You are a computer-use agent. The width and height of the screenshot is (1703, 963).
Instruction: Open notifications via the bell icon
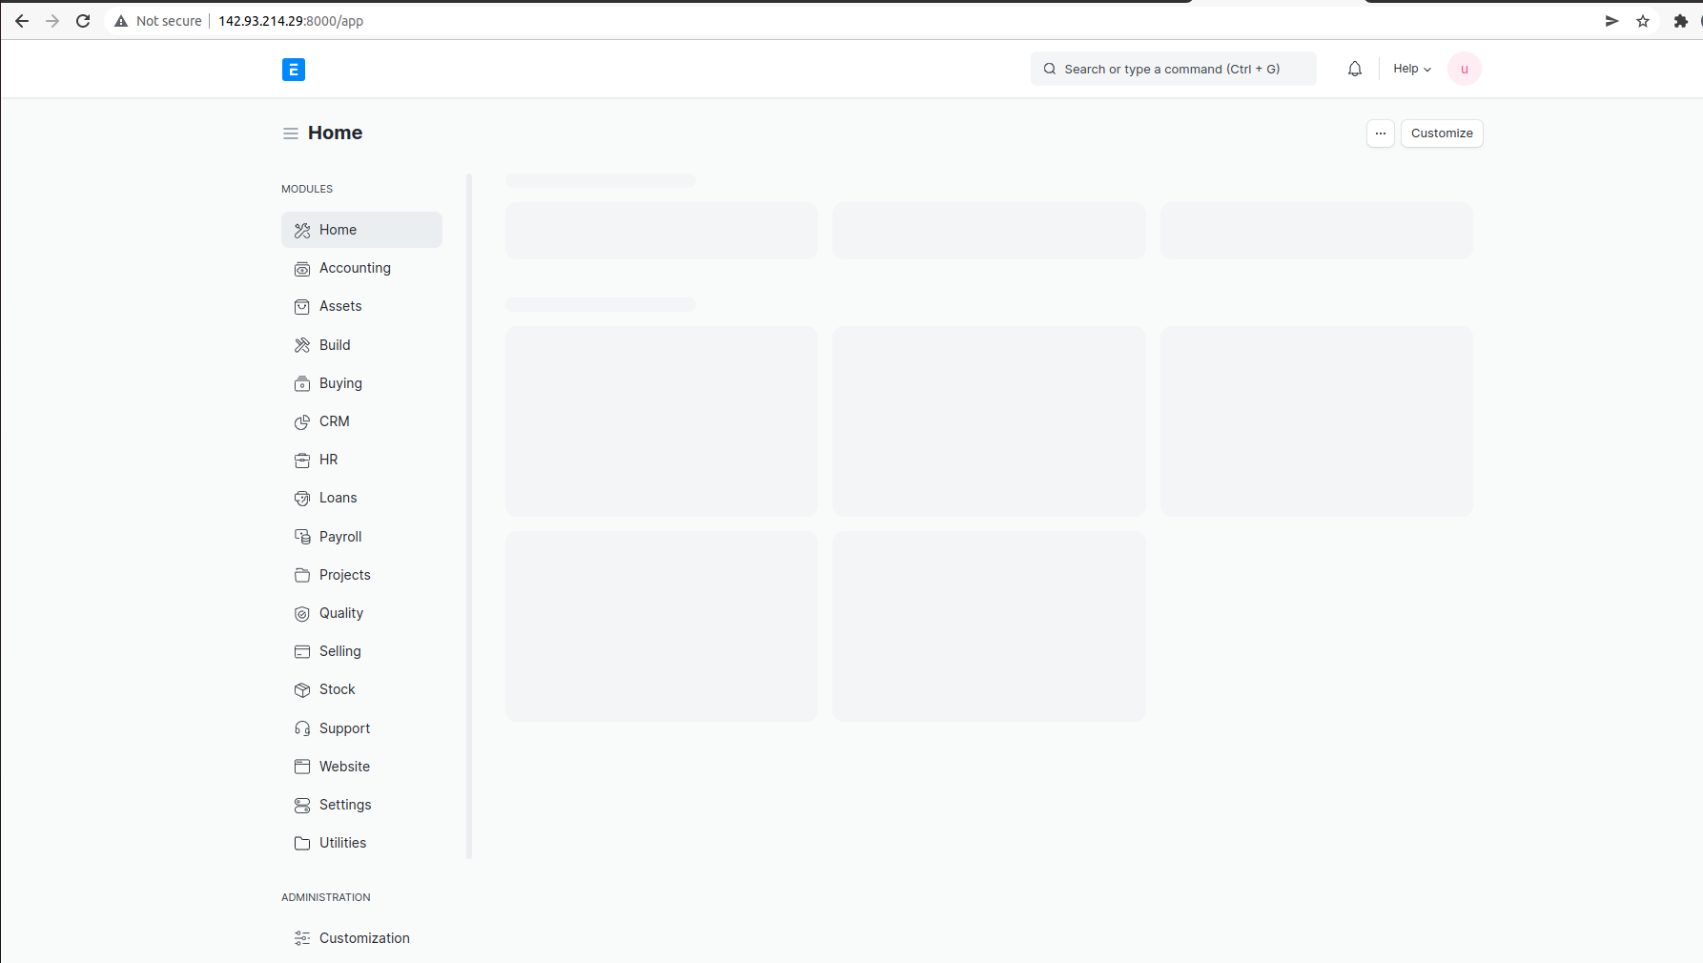[1354, 68]
